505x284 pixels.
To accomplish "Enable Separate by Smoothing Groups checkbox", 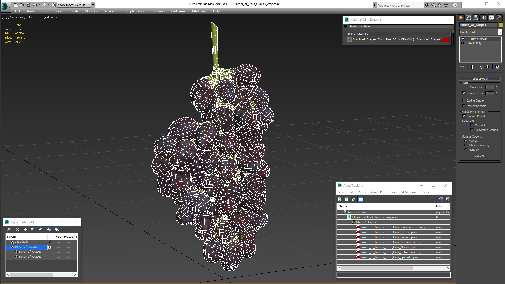I will pos(472,130).
